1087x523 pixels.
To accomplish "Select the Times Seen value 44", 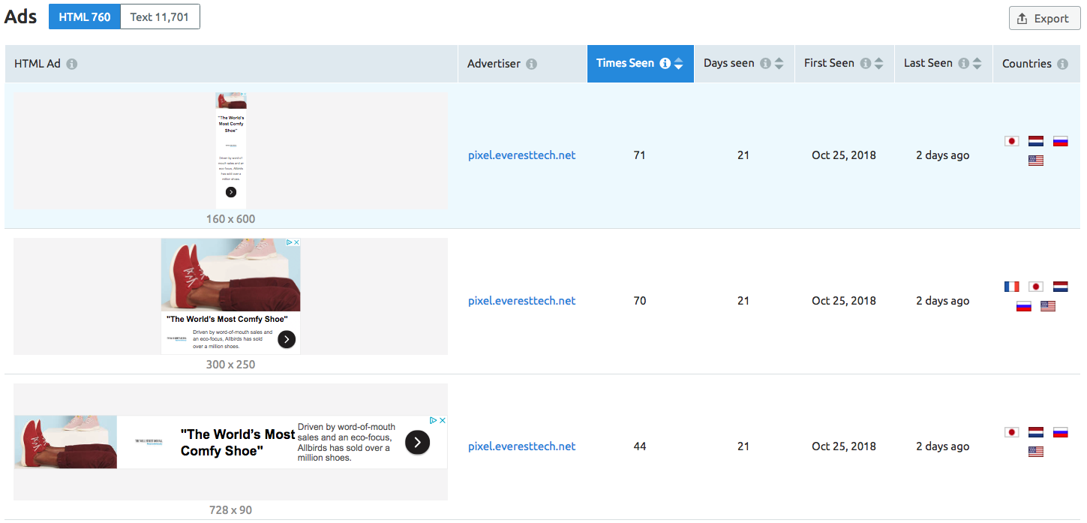I will coord(640,446).
